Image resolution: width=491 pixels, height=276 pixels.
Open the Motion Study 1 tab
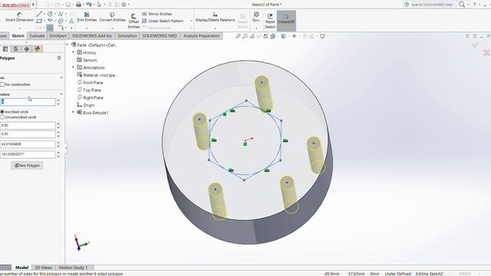pos(74,268)
